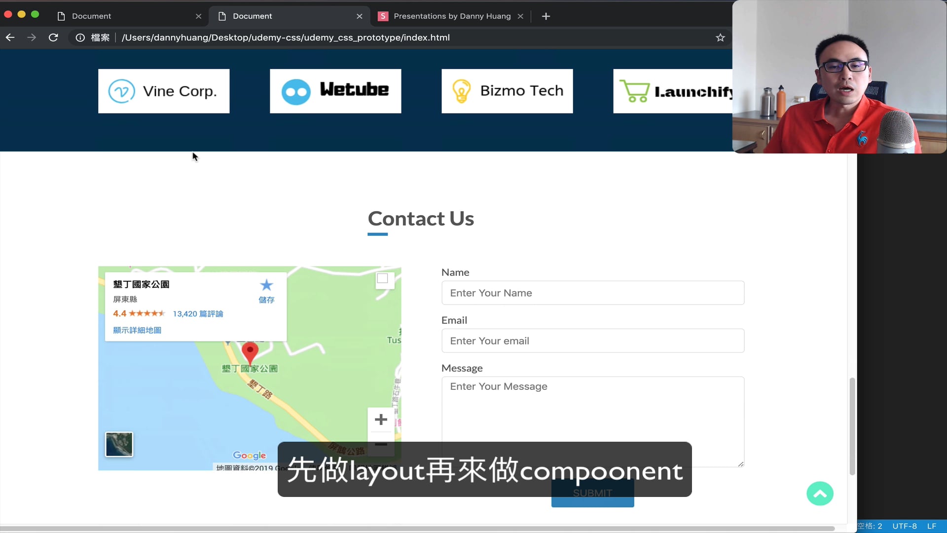The image size is (947, 533).
Task: Switch to the first Document tab
Action: coord(91,16)
